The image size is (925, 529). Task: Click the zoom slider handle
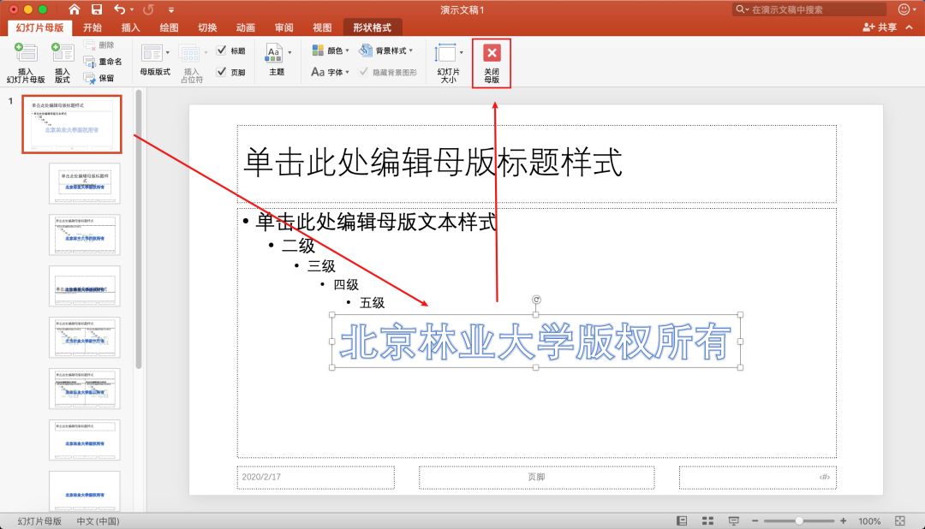[799, 520]
